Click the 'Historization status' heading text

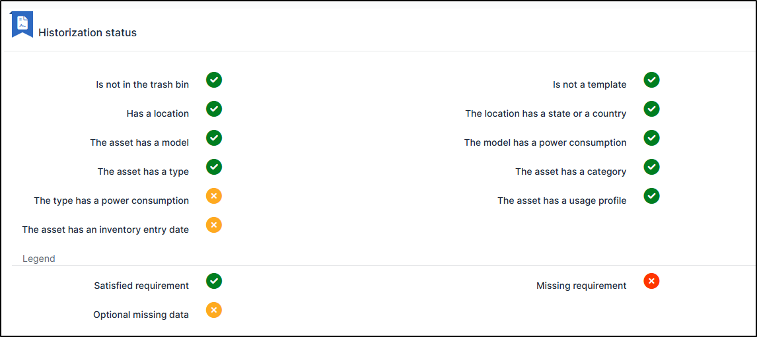(x=87, y=33)
